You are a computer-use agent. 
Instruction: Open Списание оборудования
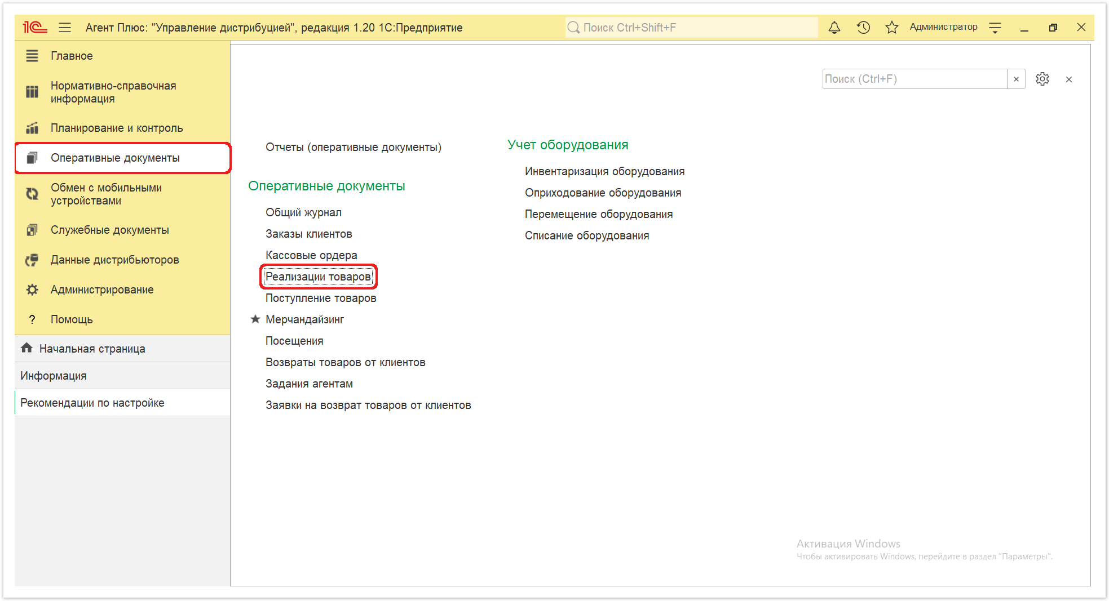(x=587, y=235)
